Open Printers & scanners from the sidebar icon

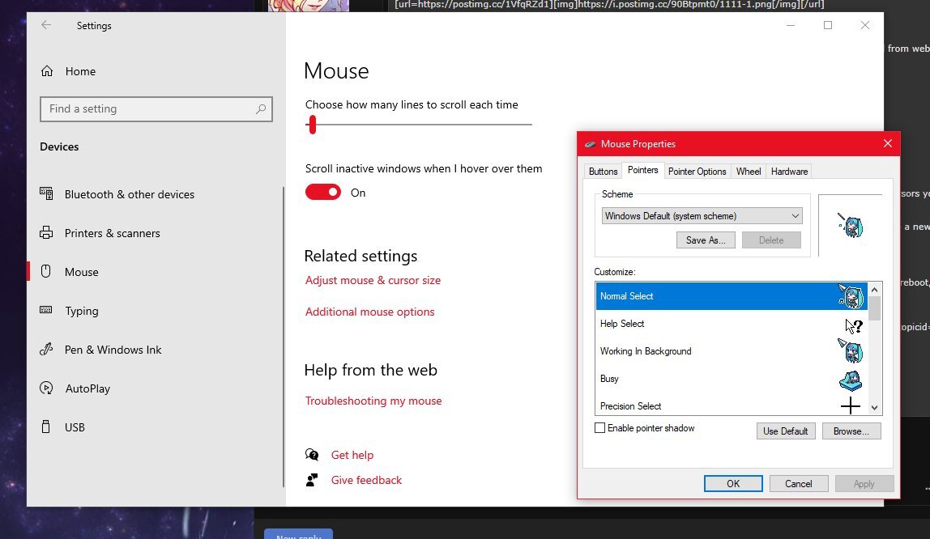pyautogui.click(x=45, y=233)
